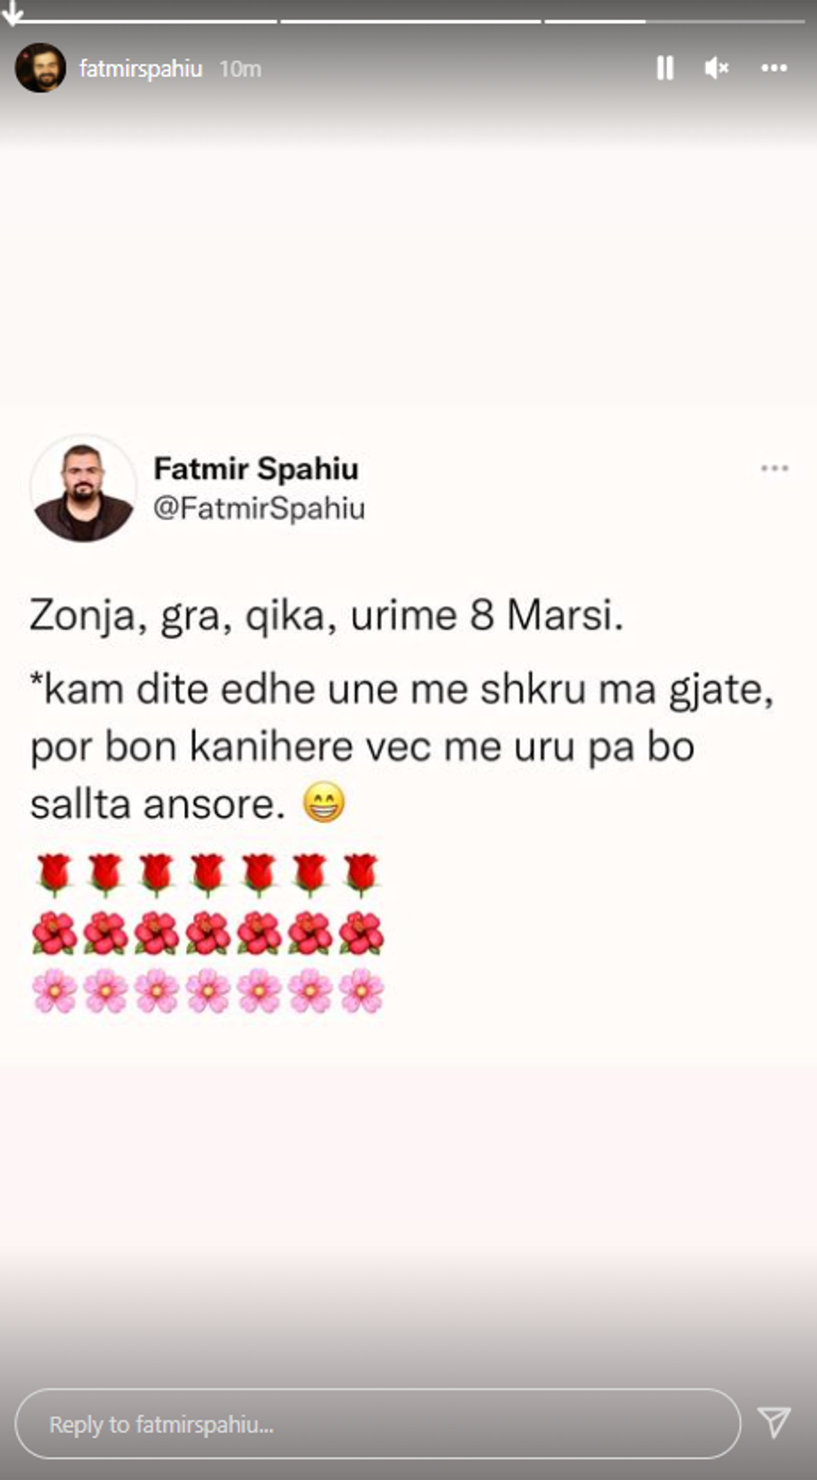Screen dimensions: 817x1480
Task: Jump to the second story progress segment
Action: point(411,21)
